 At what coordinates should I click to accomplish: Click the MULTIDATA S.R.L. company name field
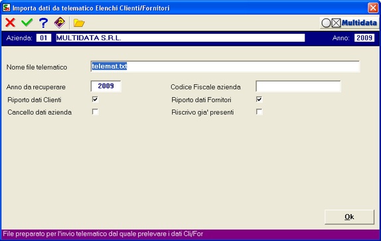click(181, 38)
